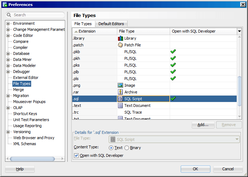Click the Text Document icon in .text row
The image size is (248, 177).
pos(120,105)
